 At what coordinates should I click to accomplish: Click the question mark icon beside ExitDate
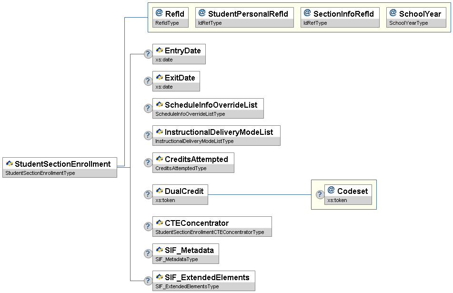coord(148,81)
